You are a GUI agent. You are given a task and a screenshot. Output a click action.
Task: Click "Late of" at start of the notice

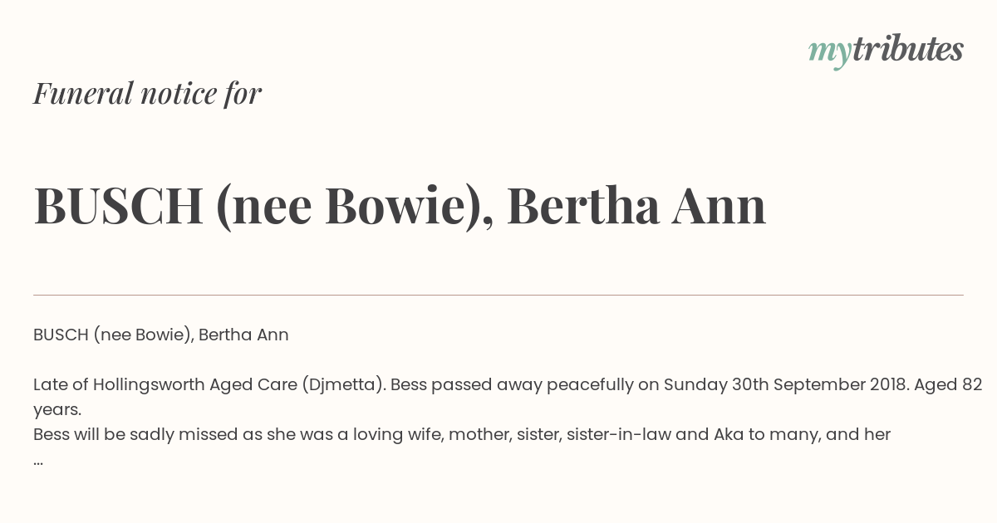point(61,385)
